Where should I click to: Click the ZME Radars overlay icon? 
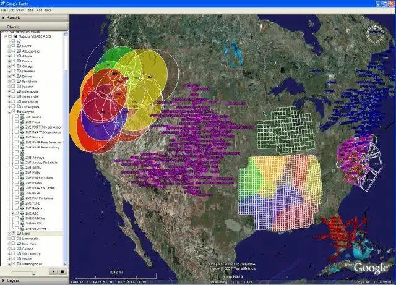22,208
